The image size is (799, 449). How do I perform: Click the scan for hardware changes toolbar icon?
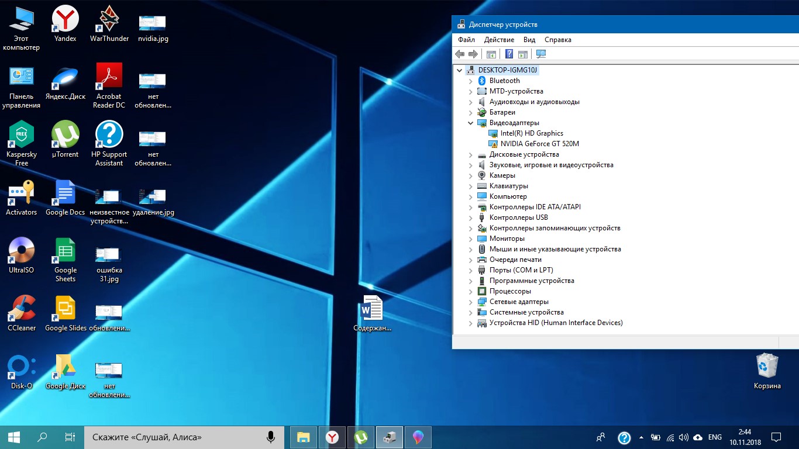[x=541, y=54]
